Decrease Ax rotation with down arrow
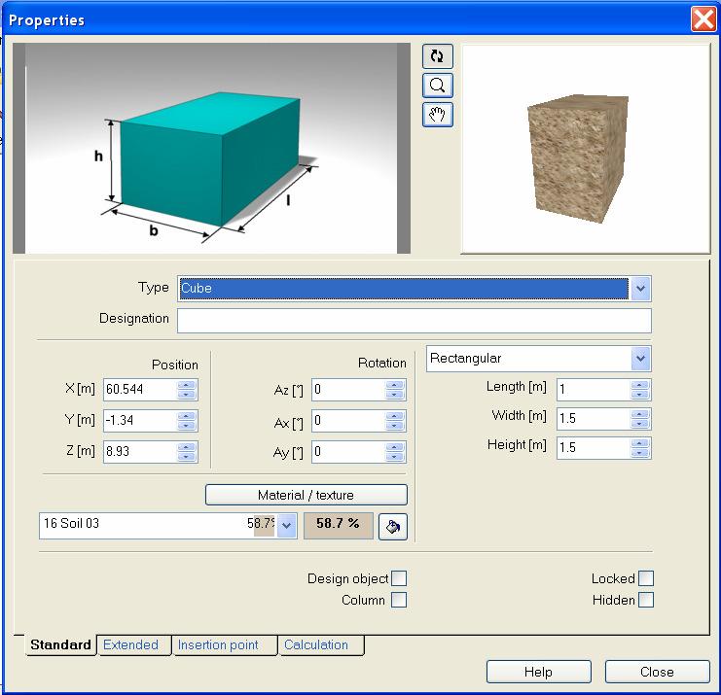This screenshot has width=721, height=695. click(x=394, y=426)
